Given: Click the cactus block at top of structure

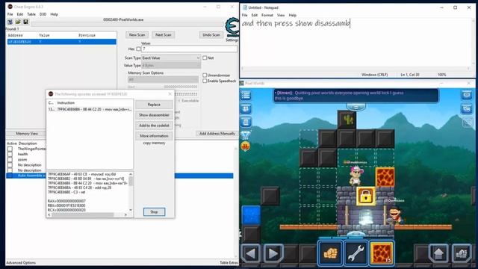Looking at the screenshot, I should coord(347,120).
